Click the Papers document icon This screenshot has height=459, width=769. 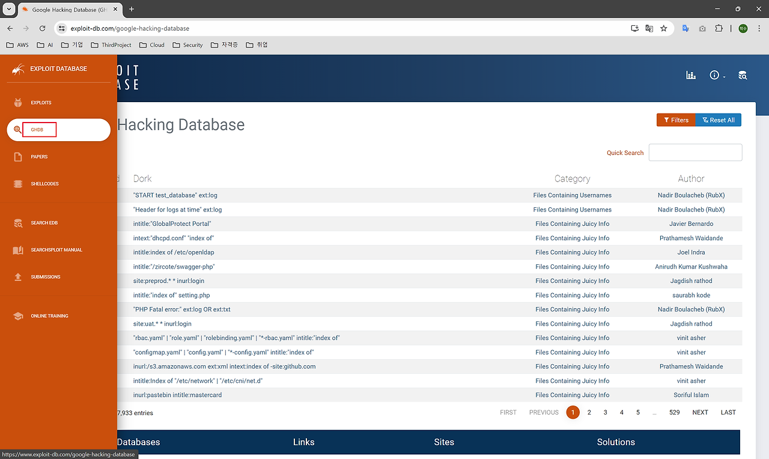coord(18,157)
